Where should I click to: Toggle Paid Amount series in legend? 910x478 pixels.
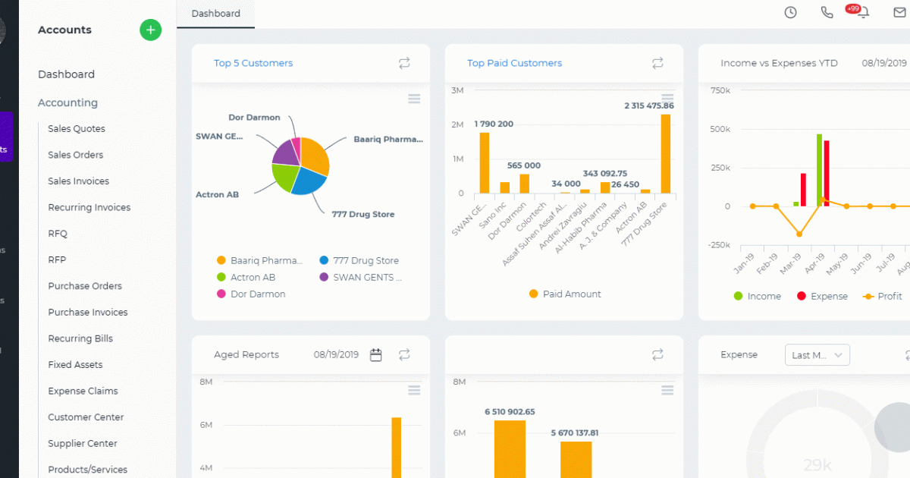point(565,294)
